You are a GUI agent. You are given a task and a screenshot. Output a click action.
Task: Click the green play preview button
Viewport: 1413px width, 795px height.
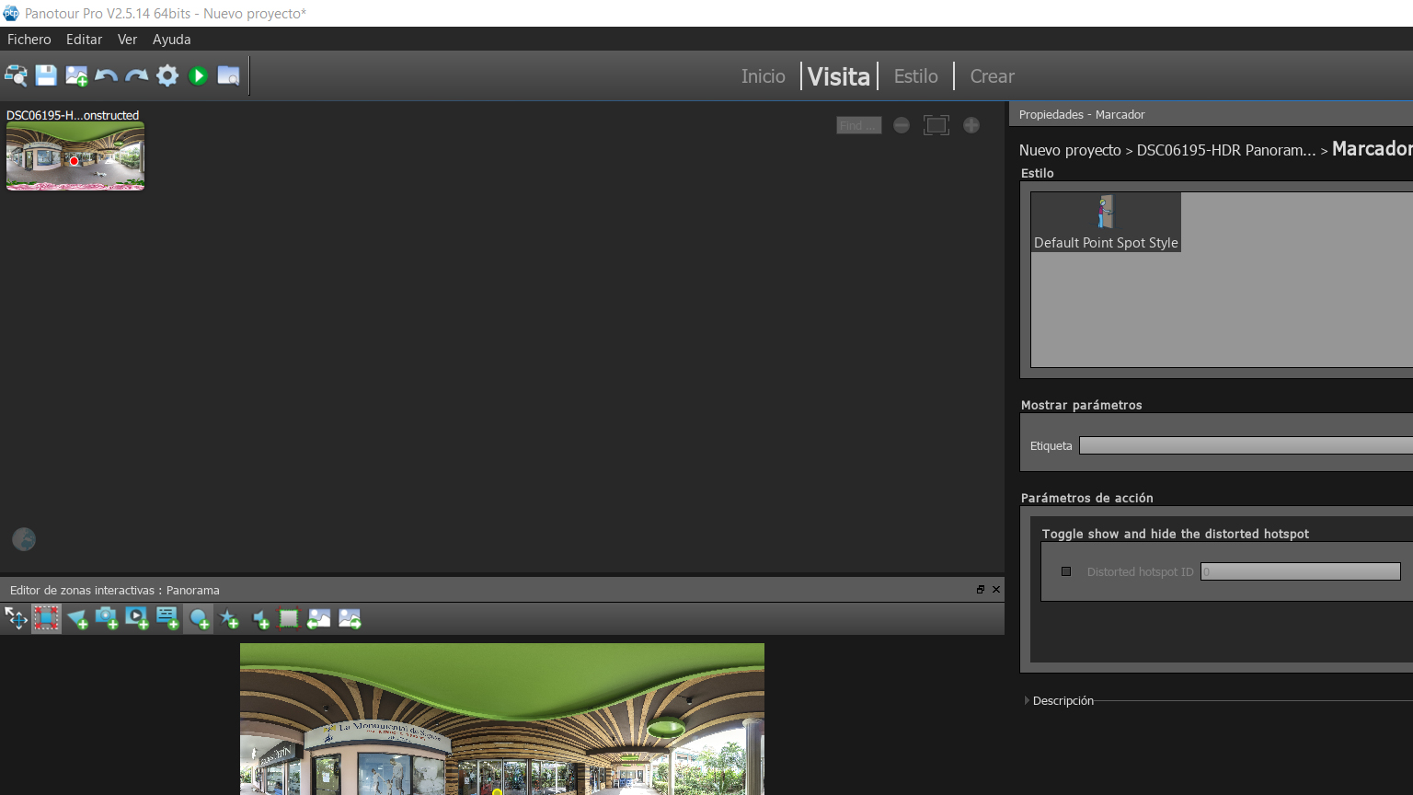point(198,75)
